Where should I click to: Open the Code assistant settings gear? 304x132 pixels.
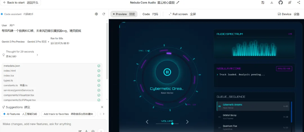(x=96, y=14)
